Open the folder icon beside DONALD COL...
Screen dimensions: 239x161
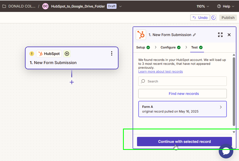(4, 6)
